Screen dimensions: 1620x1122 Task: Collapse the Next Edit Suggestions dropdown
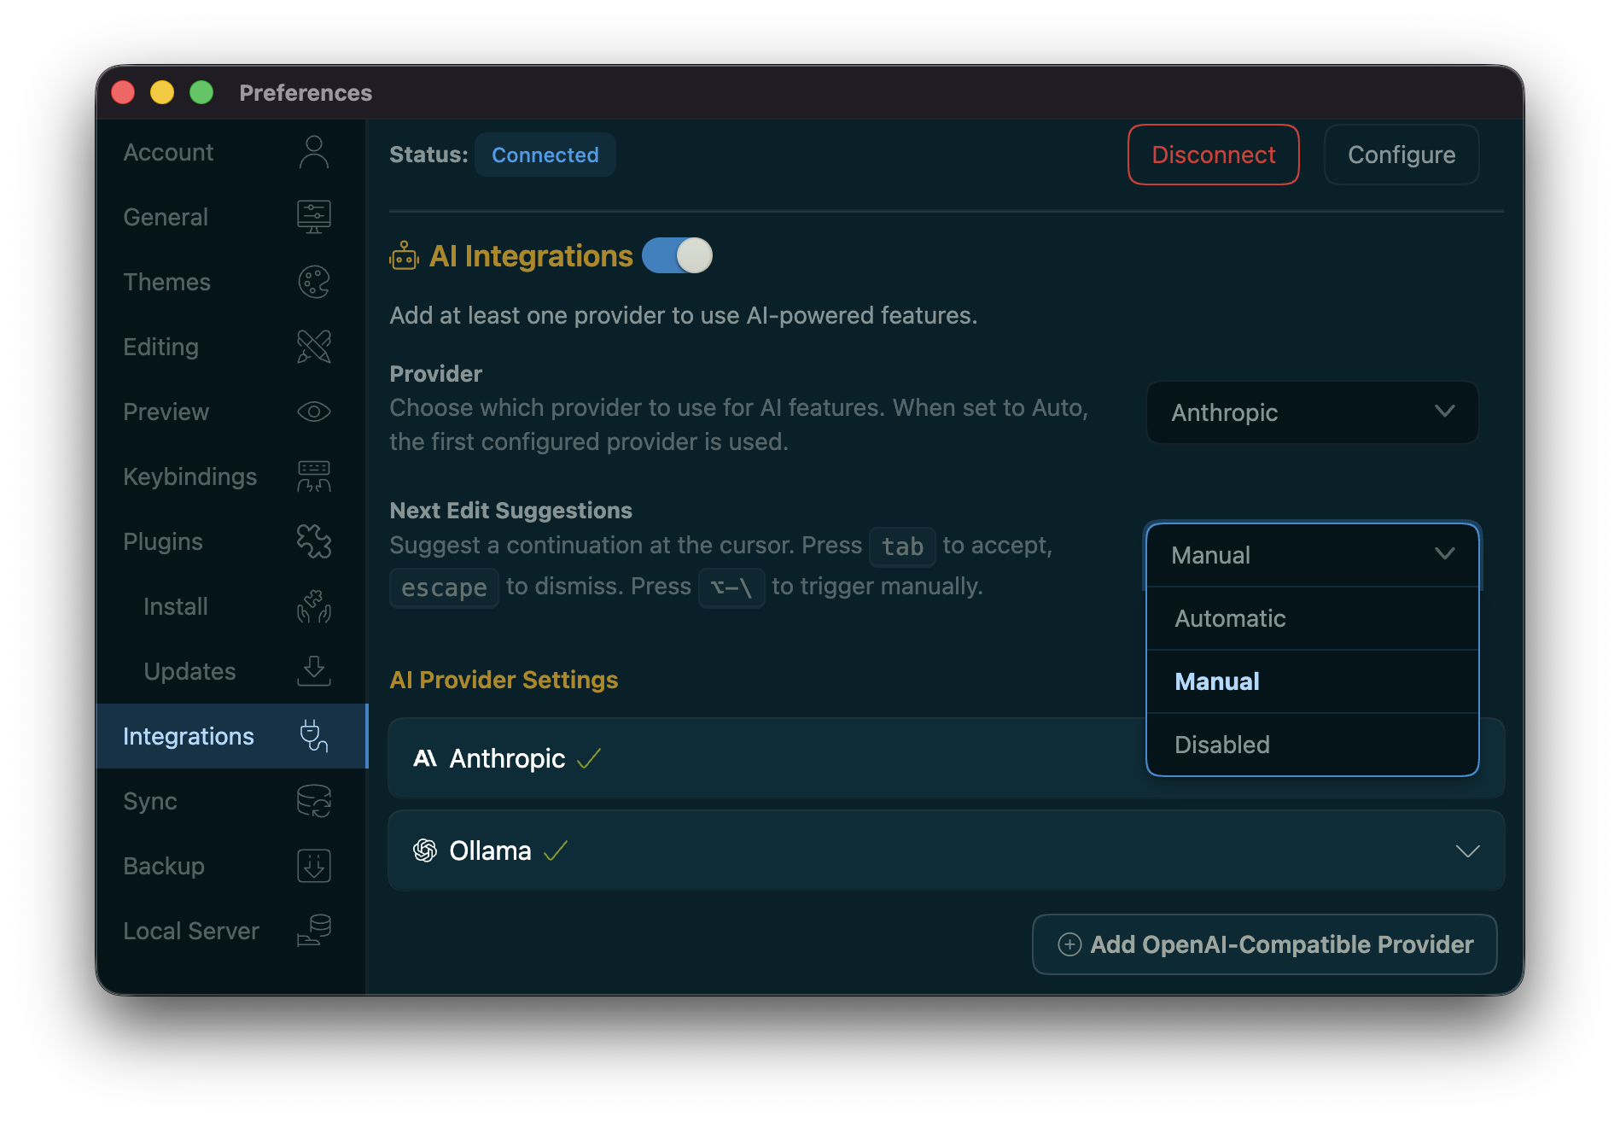(1312, 555)
